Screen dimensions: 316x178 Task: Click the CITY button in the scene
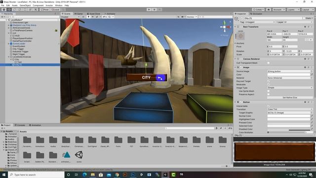point(147,78)
